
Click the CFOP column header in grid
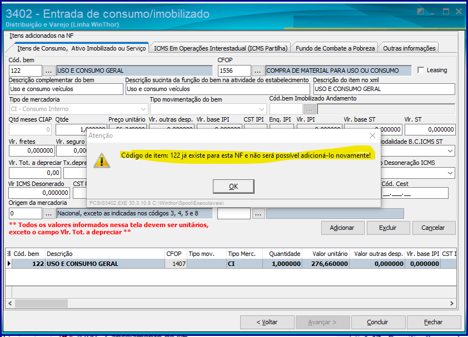pyautogui.click(x=176, y=254)
